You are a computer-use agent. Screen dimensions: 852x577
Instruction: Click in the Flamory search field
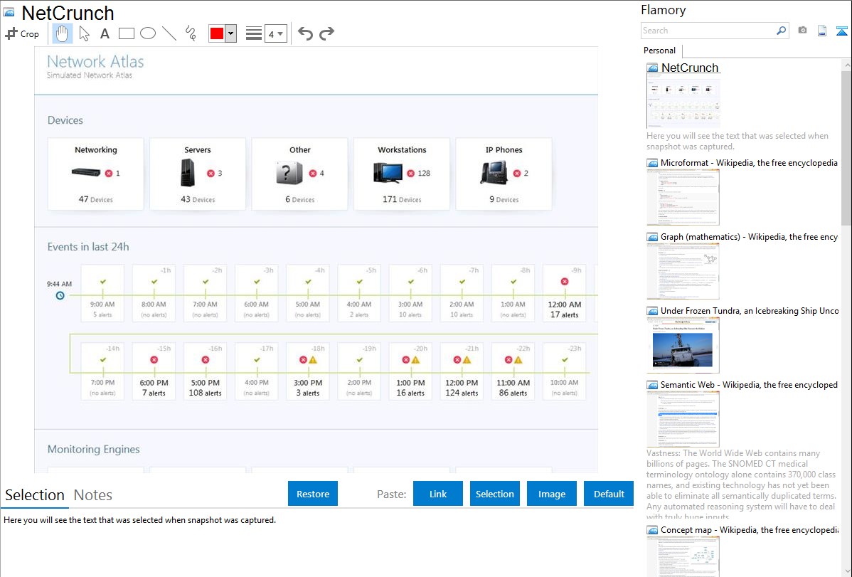pos(708,31)
